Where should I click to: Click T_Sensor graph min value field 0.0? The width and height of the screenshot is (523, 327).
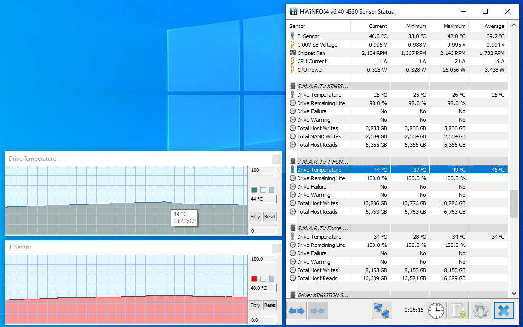click(263, 320)
